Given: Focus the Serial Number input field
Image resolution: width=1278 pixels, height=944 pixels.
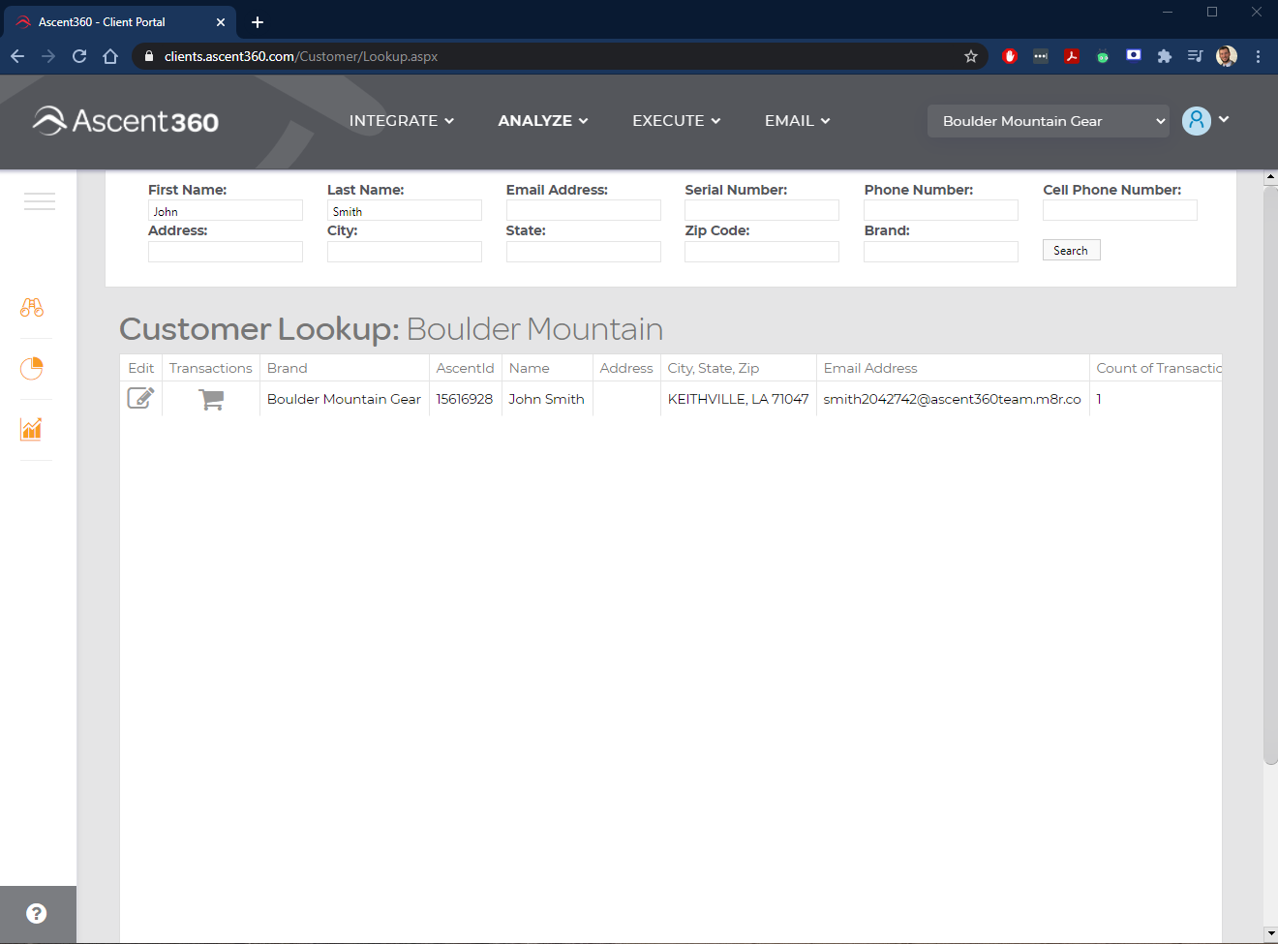Looking at the screenshot, I should click(x=762, y=210).
